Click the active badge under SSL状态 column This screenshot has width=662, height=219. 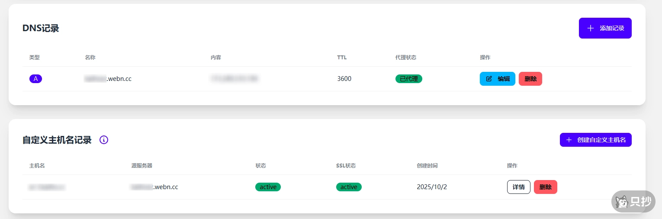(x=349, y=187)
